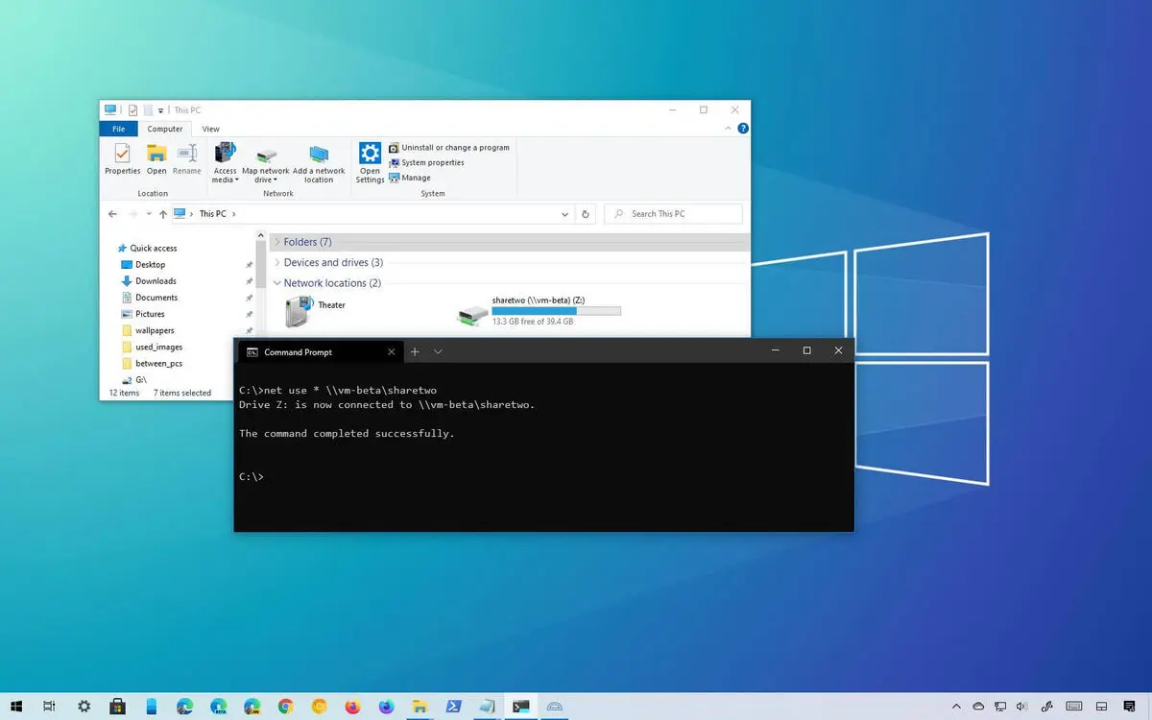Click the Task View taskbar icon
The image size is (1152, 720).
[x=50, y=707]
